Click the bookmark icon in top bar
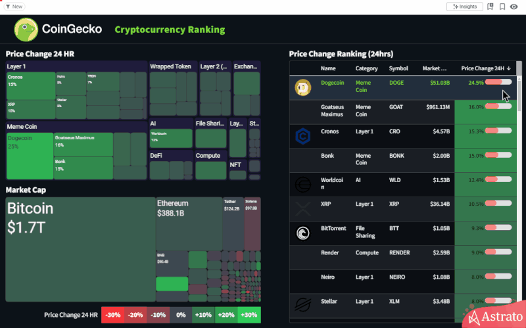The image size is (526, 328). 502,7
